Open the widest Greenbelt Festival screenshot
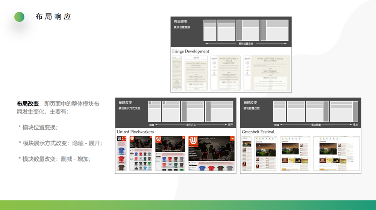Viewport: 376px width, 210px height. 336,153
